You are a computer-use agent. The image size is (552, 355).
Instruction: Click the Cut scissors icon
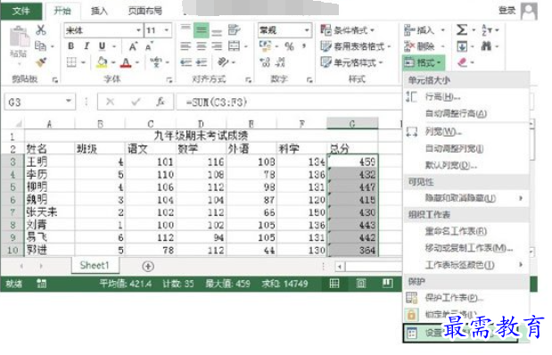pyautogui.click(x=41, y=30)
